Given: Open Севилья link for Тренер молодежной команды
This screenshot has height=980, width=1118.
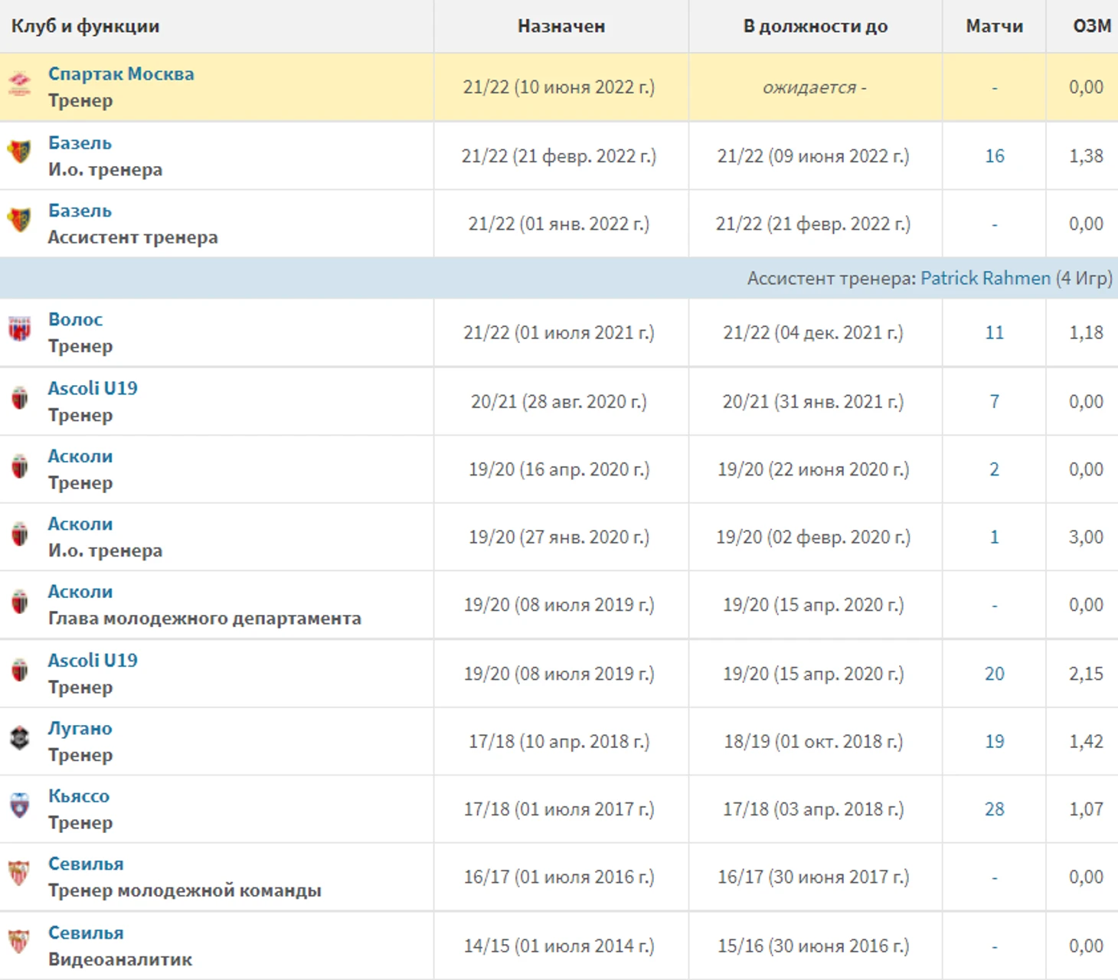Looking at the screenshot, I should pos(86,864).
